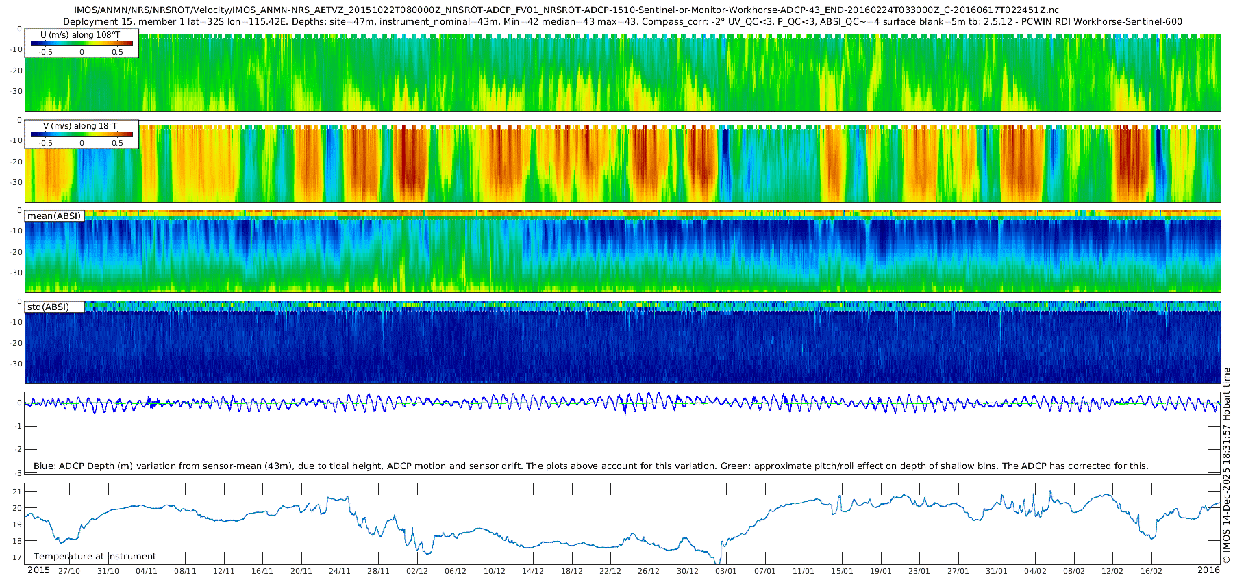Click the '30/12' date tick
Screen dimensions: 1233x582
coord(688,572)
